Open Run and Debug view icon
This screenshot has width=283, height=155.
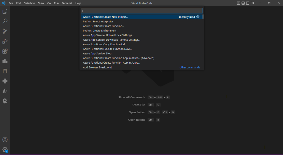5,41
